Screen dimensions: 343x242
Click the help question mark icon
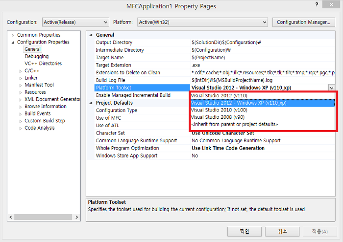317,4
